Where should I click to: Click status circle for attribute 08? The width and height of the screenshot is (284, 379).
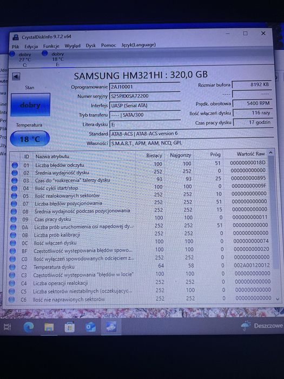[14, 211]
